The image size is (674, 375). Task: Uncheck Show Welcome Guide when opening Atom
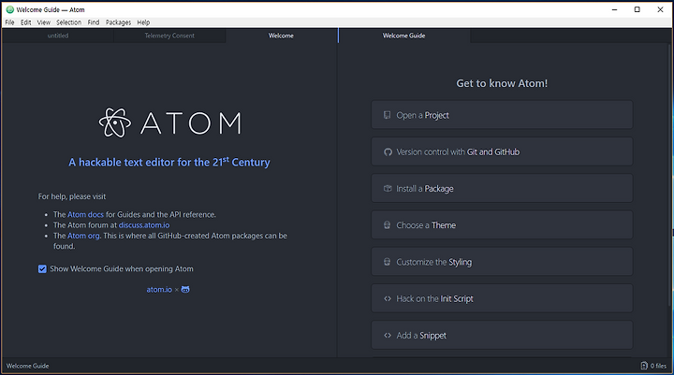42,269
